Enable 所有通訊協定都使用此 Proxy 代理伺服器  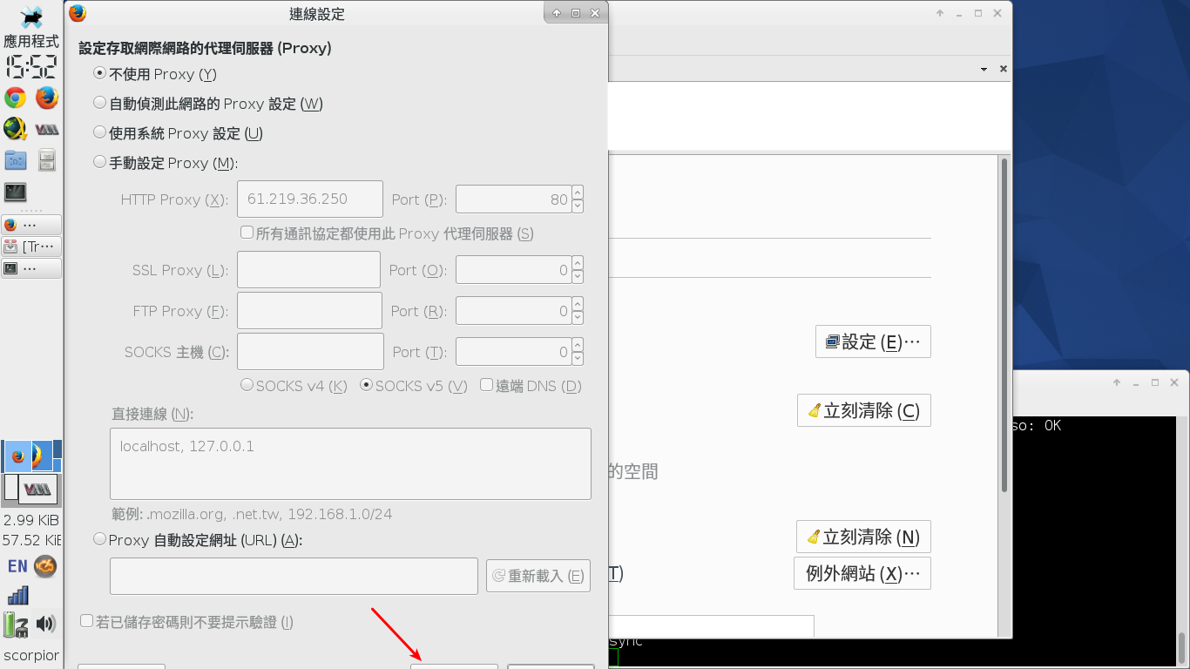coord(388,233)
